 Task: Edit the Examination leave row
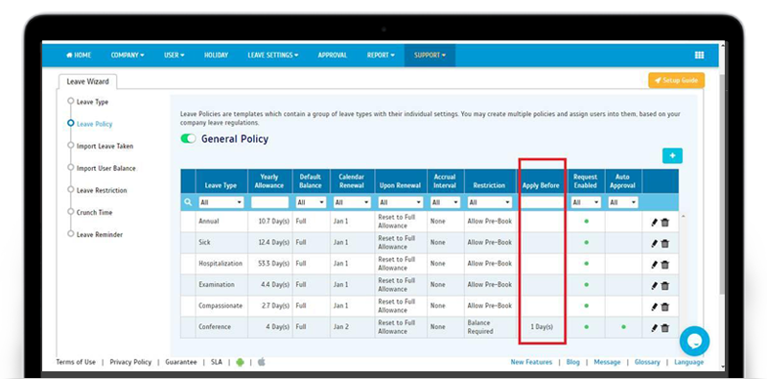[x=655, y=286]
